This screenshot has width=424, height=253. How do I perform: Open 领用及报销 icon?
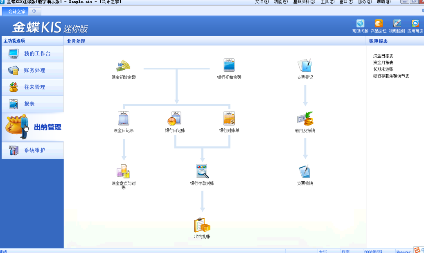click(x=305, y=119)
